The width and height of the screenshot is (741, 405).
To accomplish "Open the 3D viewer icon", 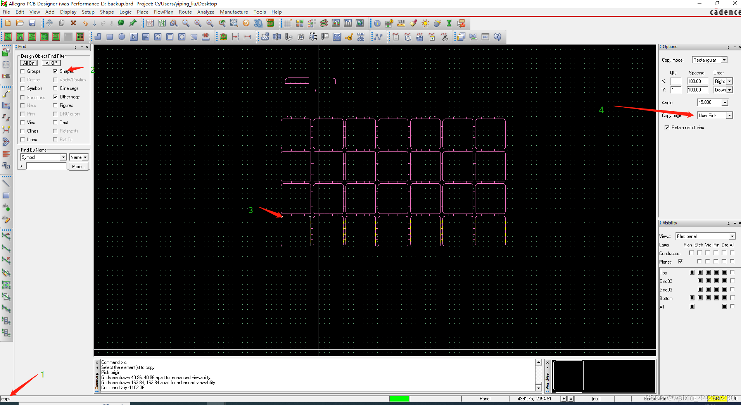I will pos(258,23).
